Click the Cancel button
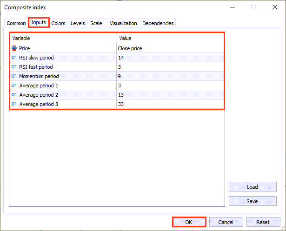286x231 pixels. 226,222
